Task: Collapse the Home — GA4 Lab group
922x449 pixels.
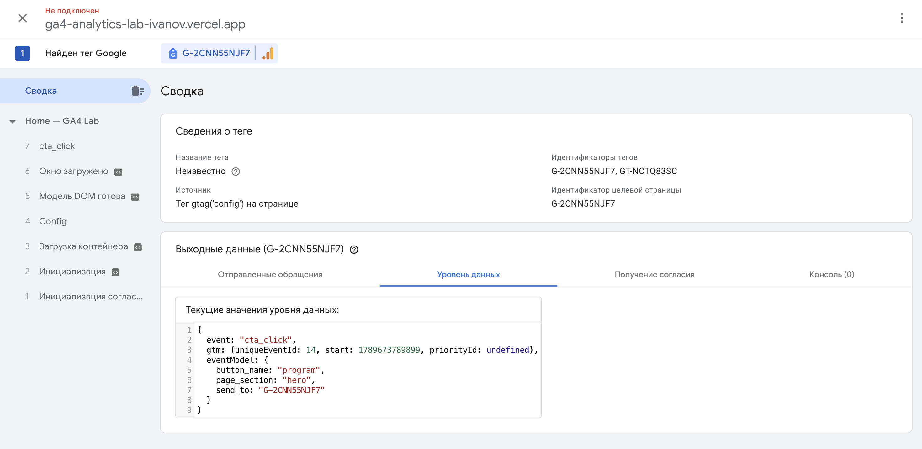Action: click(13, 122)
